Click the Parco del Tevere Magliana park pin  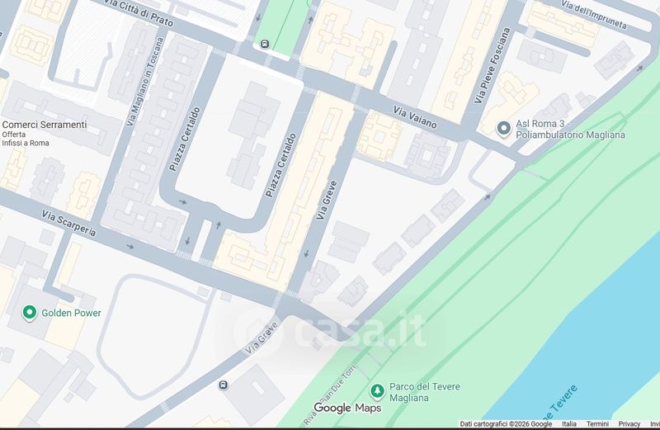[377, 391]
